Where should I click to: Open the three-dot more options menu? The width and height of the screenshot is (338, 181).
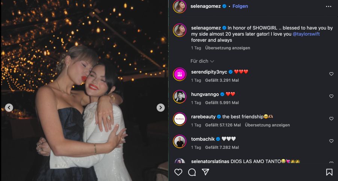pyautogui.click(x=329, y=6)
